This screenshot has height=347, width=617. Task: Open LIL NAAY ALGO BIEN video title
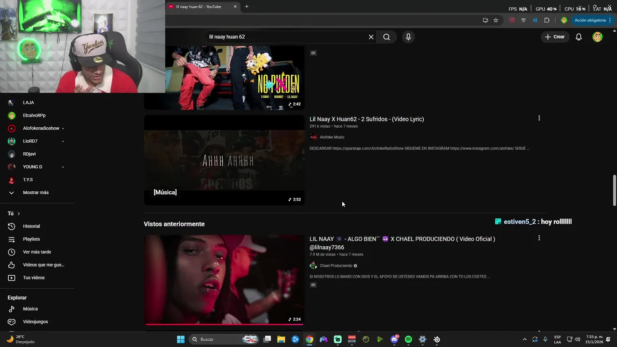click(402, 243)
